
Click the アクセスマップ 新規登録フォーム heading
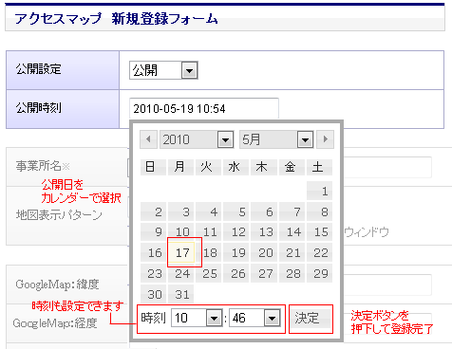pyautogui.click(x=116, y=19)
